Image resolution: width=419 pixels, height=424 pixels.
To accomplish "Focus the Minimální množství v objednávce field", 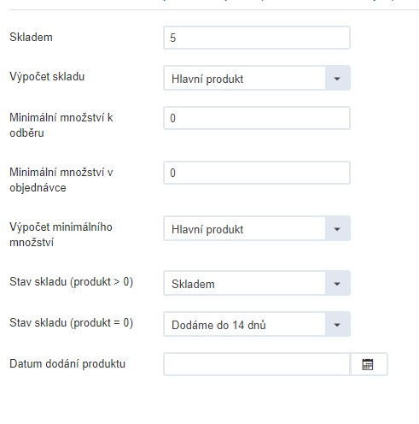I will (x=257, y=173).
